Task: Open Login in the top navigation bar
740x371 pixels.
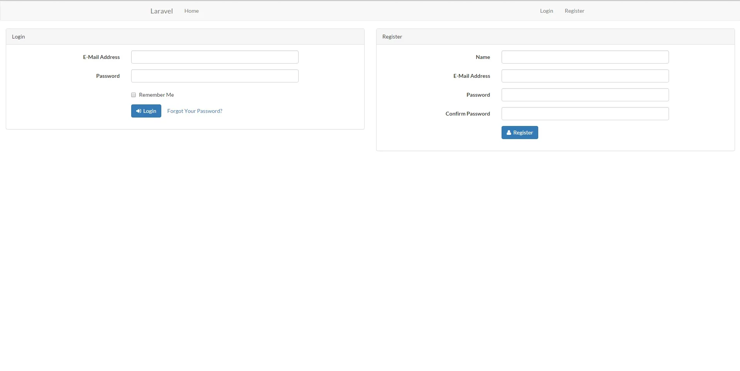Action: coord(546,11)
